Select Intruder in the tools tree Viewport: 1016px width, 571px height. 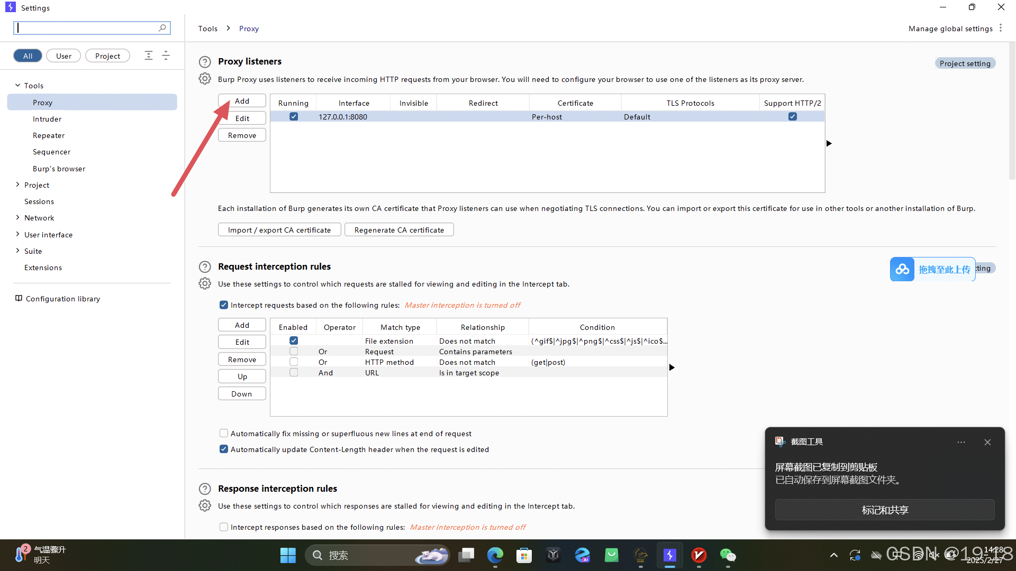(47, 119)
